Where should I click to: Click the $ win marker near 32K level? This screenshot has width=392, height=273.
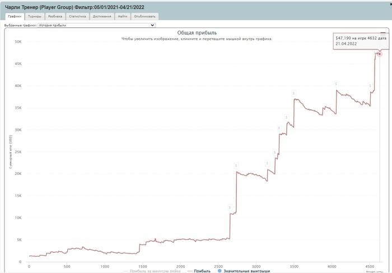(287, 117)
